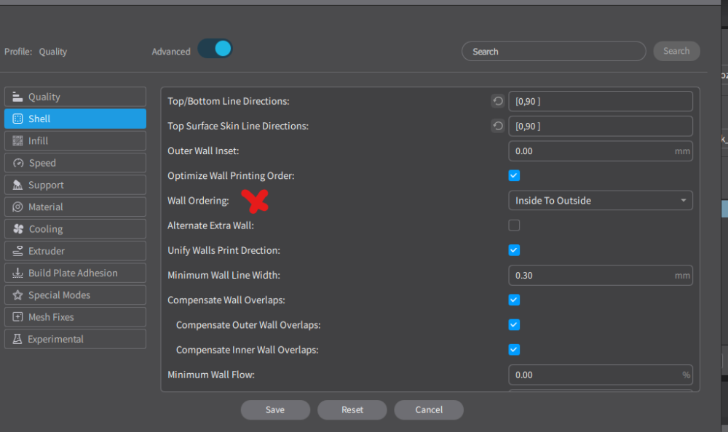The width and height of the screenshot is (728, 432).
Task: Reset Top Surface Skin Line Directions
Action: click(498, 126)
